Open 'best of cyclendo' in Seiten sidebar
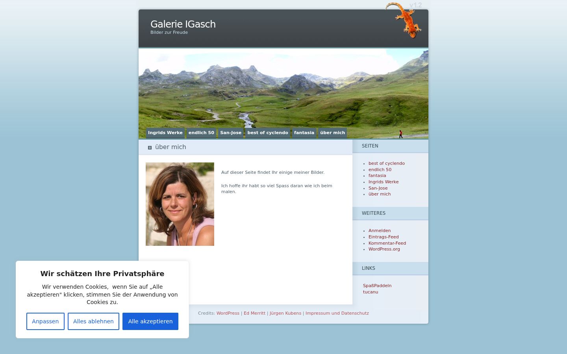 tap(387, 163)
